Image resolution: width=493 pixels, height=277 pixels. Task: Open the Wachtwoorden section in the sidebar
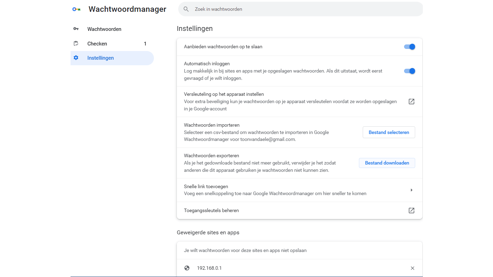click(x=104, y=29)
